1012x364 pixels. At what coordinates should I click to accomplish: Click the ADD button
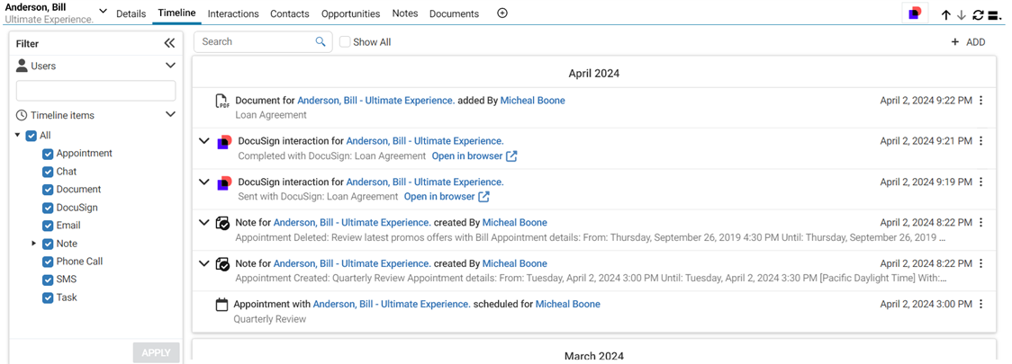pos(968,42)
